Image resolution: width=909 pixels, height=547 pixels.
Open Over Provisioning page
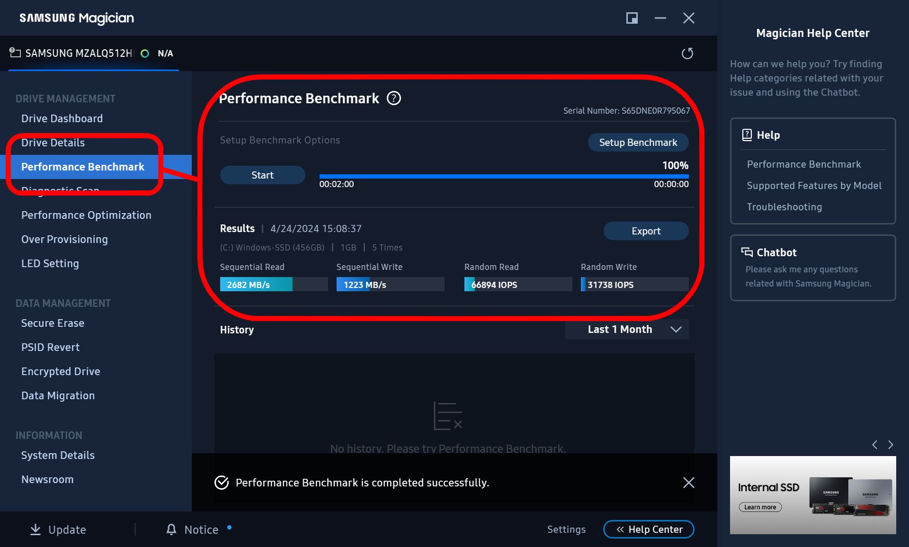coord(64,239)
